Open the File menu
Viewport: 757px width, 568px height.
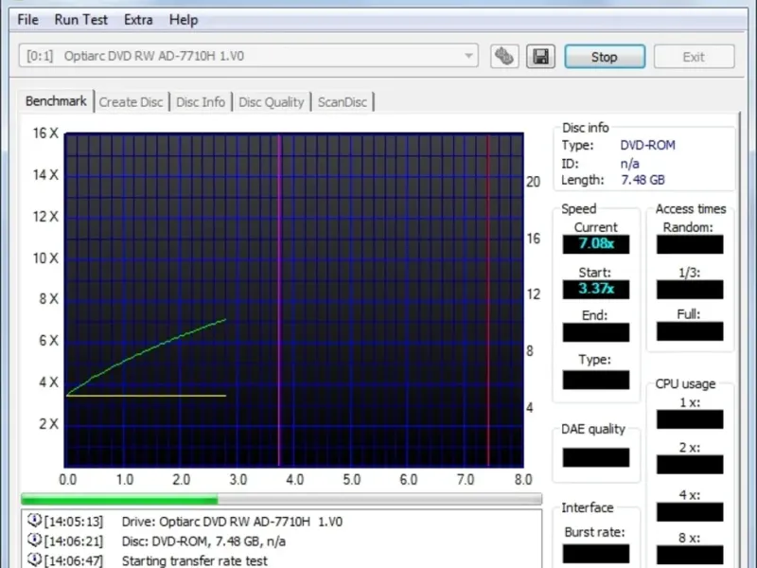[x=27, y=20]
